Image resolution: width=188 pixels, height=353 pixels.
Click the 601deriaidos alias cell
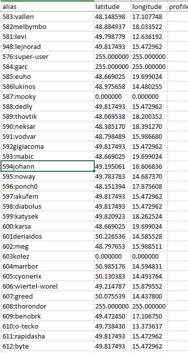(x=47, y=236)
